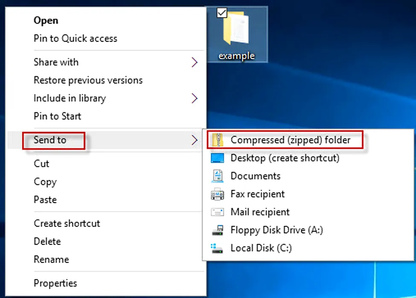Click the Floppy Disk Drive icon
The image size is (416, 298).
[x=218, y=230]
